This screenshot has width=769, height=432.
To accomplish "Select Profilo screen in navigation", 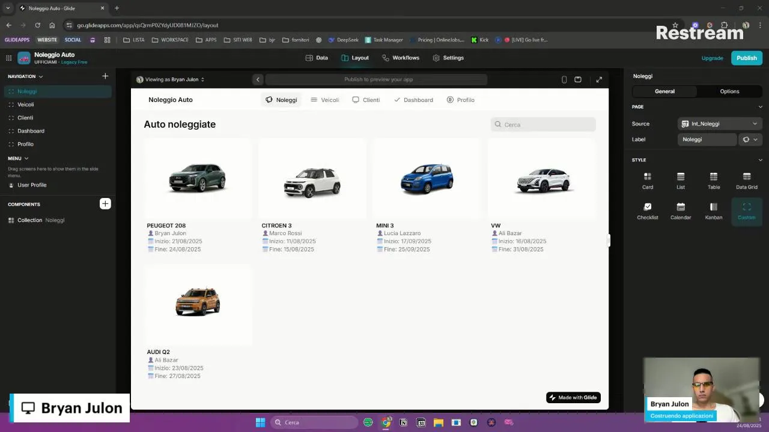I will point(58,144).
